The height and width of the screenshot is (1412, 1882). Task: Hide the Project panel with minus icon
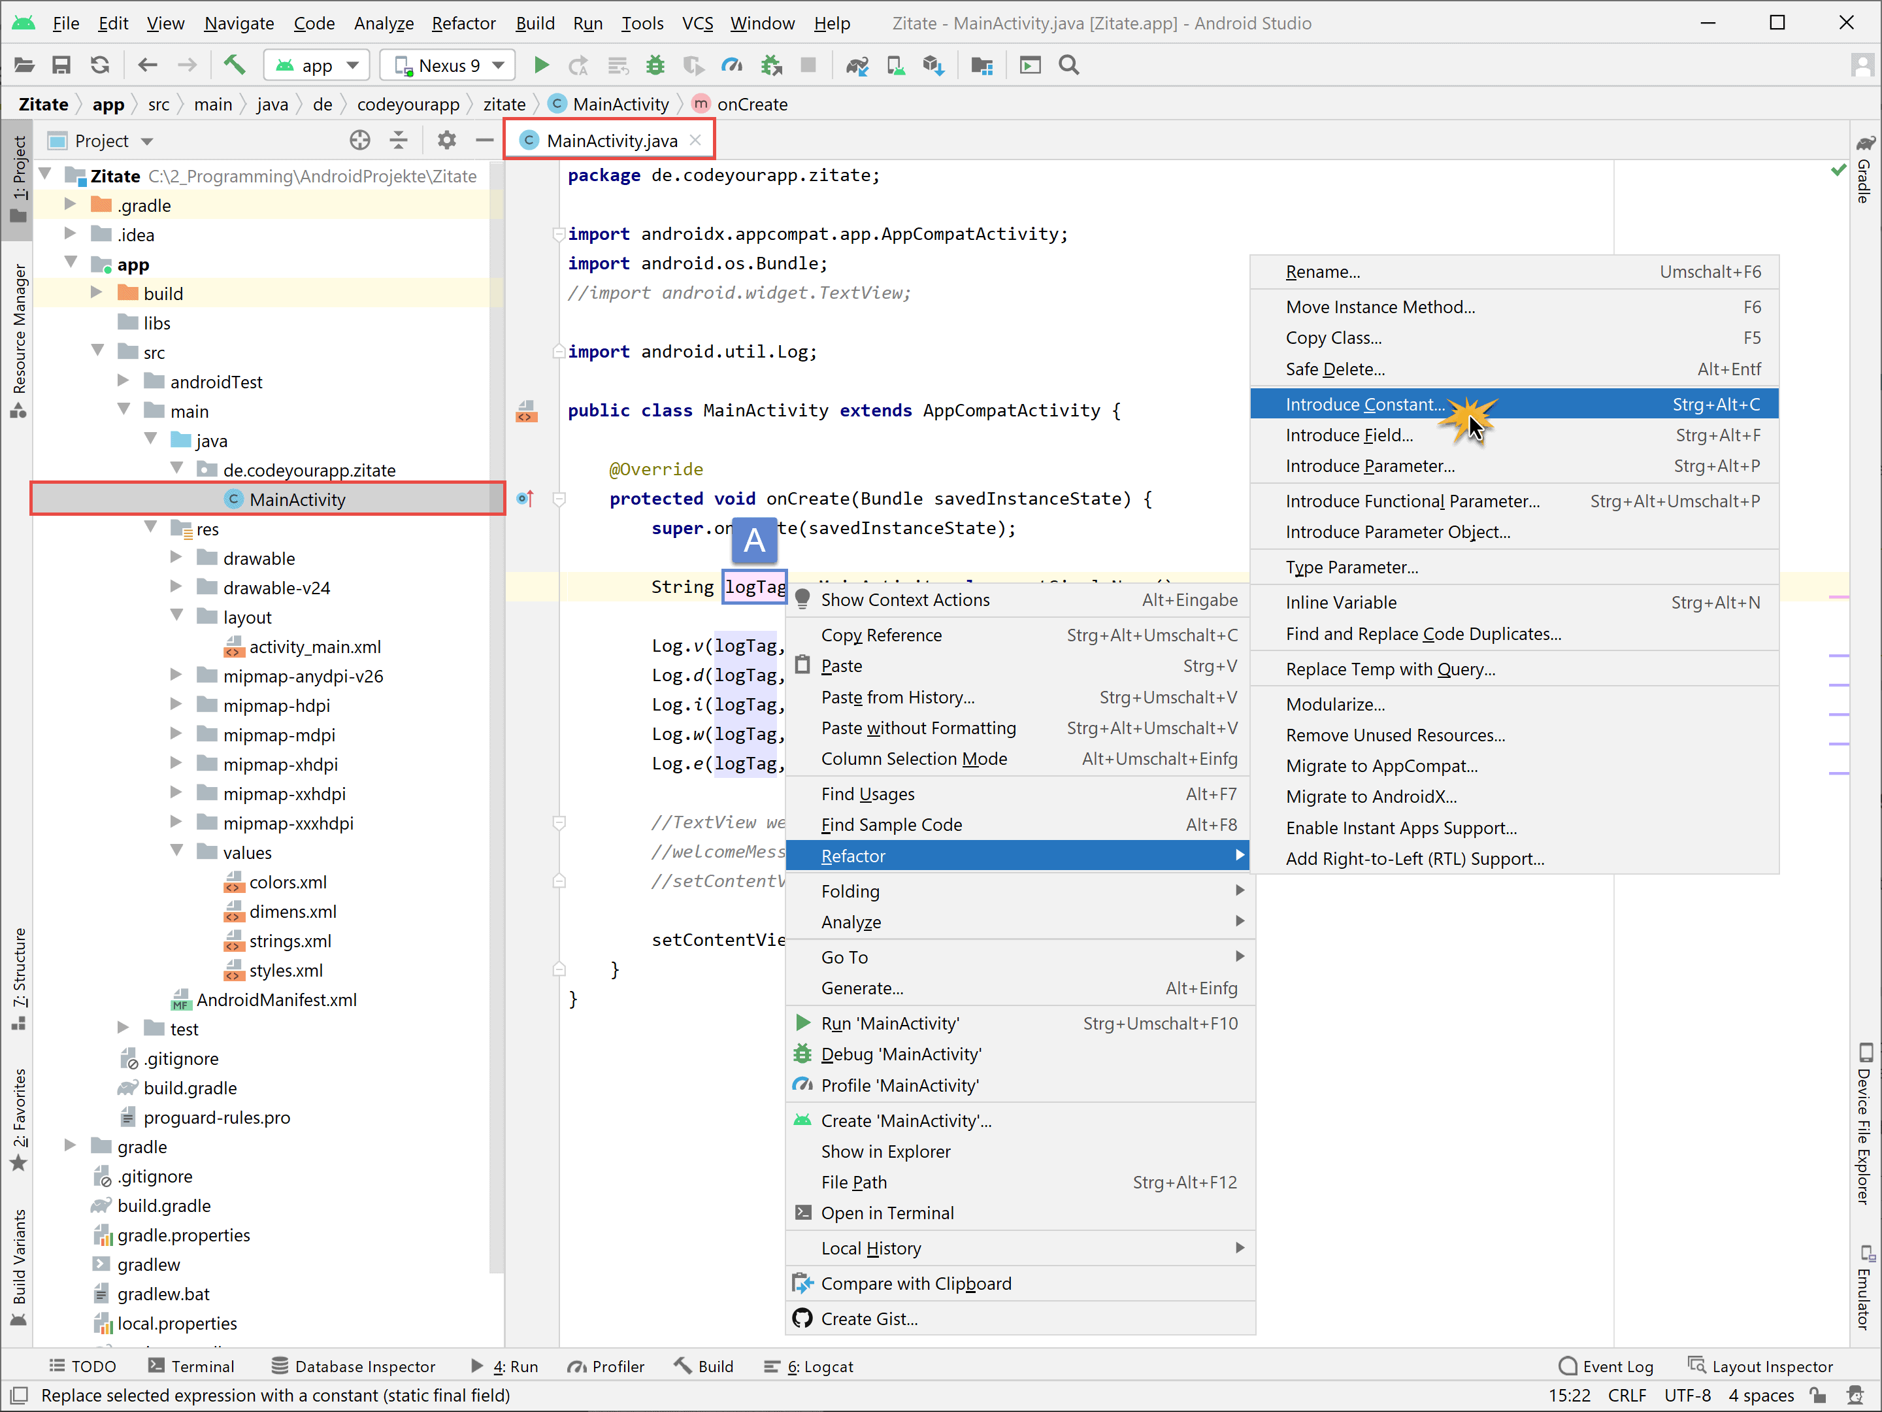[x=485, y=141]
